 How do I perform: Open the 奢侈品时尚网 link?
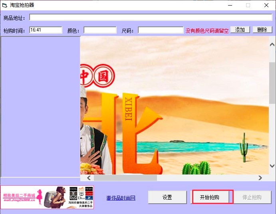(121, 198)
